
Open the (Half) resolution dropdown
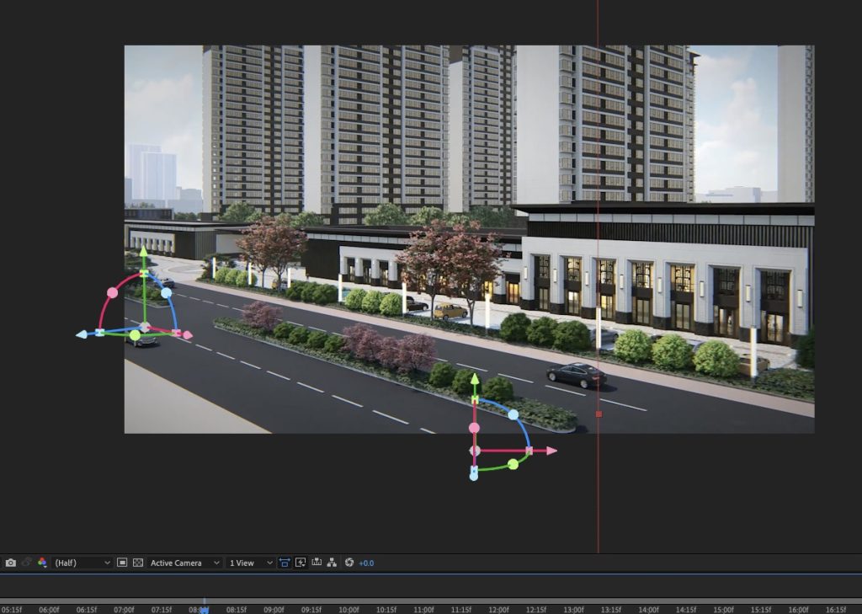(82, 563)
